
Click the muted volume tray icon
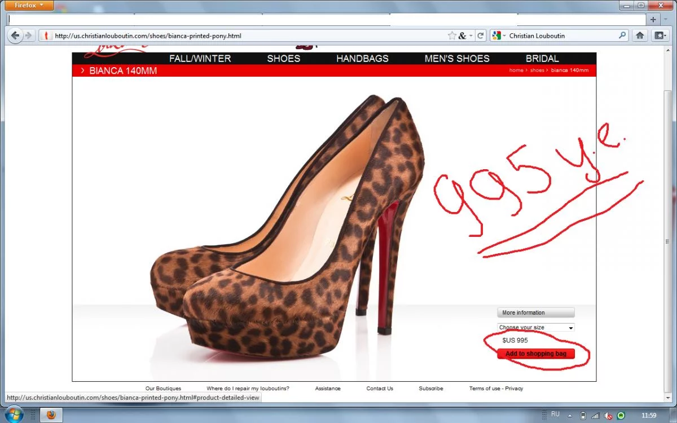pos(608,415)
